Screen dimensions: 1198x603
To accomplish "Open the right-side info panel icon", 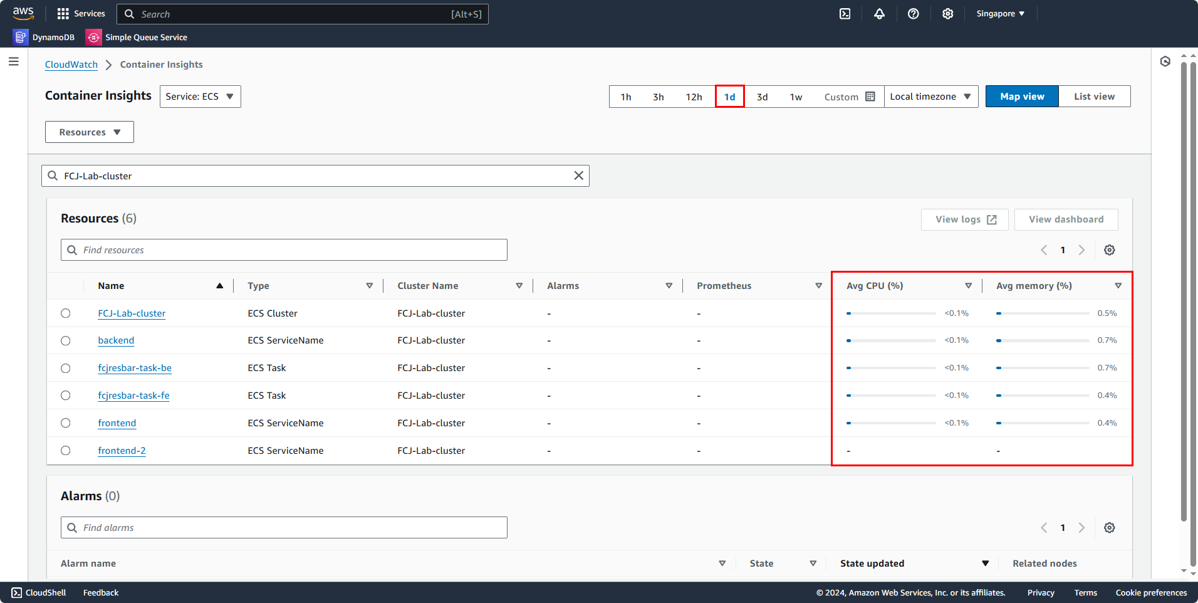I will pos(1165,61).
